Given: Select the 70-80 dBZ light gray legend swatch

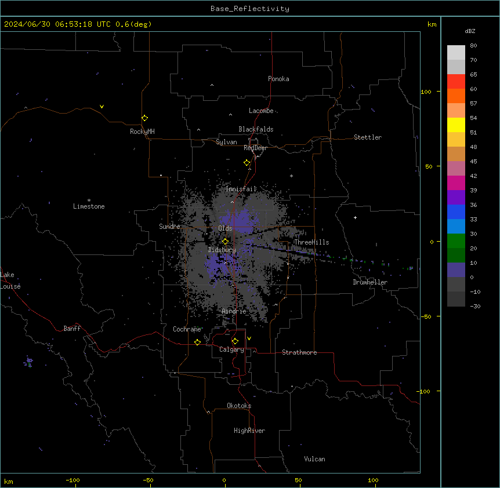Looking at the screenshot, I should tap(456, 53).
